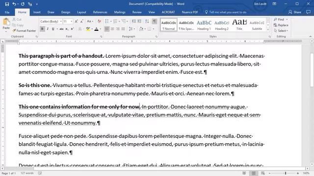Justify the paragraph text
Screen dimensions: 314x176
pyautogui.click(x=123, y=29)
